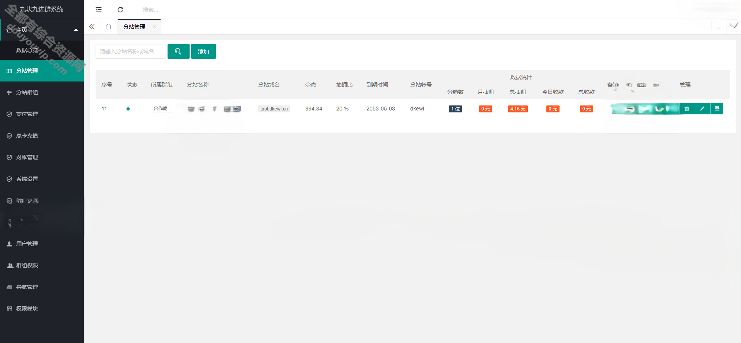Click the 月抽佣 0元 badge
Viewport: 741px width, 343px height.
click(x=486, y=109)
